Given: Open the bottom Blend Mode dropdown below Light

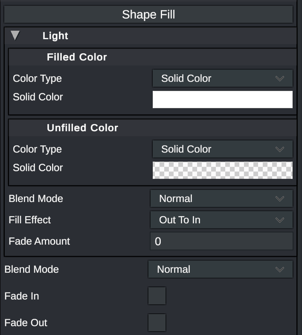Looking at the screenshot, I should coord(221,269).
